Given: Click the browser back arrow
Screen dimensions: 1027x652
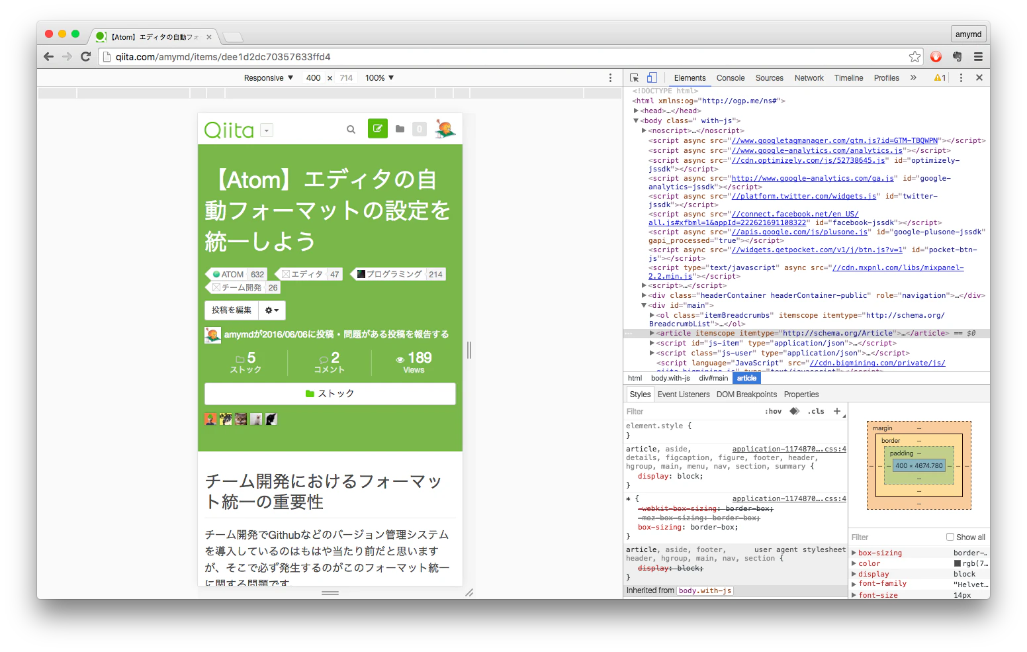Looking at the screenshot, I should point(48,57).
